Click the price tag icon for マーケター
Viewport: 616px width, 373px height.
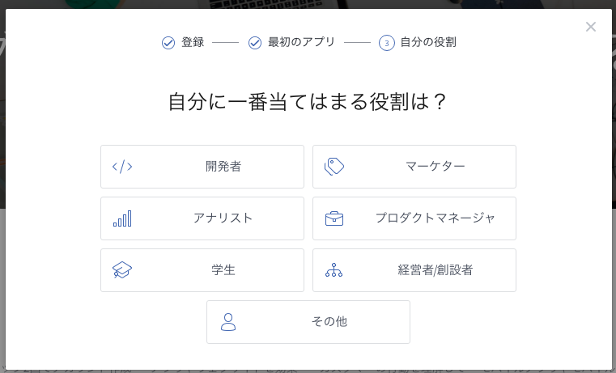pyautogui.click(x=334, y=167)
